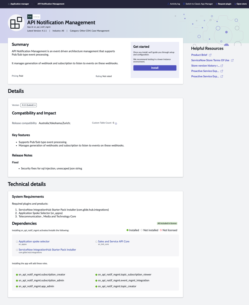Click green dot beside topic_subscription_viewer role
Image resolution: width=249 pixels, height=305 pixels.
[96, 275]
